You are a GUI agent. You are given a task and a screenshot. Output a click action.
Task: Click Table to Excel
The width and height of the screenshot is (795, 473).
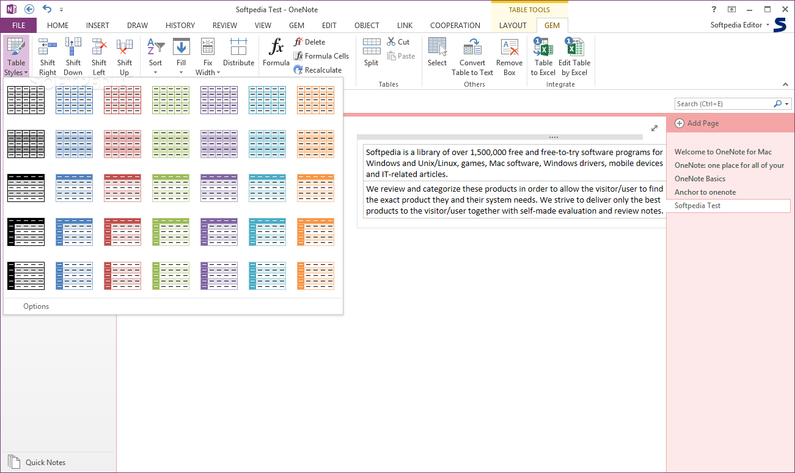[x=543, y=56]
